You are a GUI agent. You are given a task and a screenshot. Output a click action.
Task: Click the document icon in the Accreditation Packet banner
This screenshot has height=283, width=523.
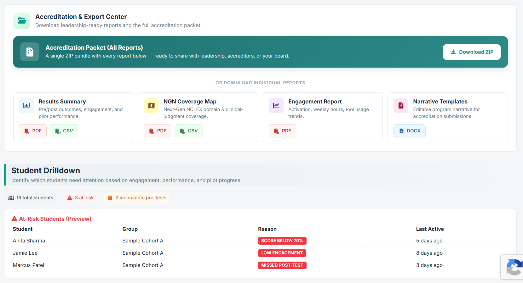(30, 52)
